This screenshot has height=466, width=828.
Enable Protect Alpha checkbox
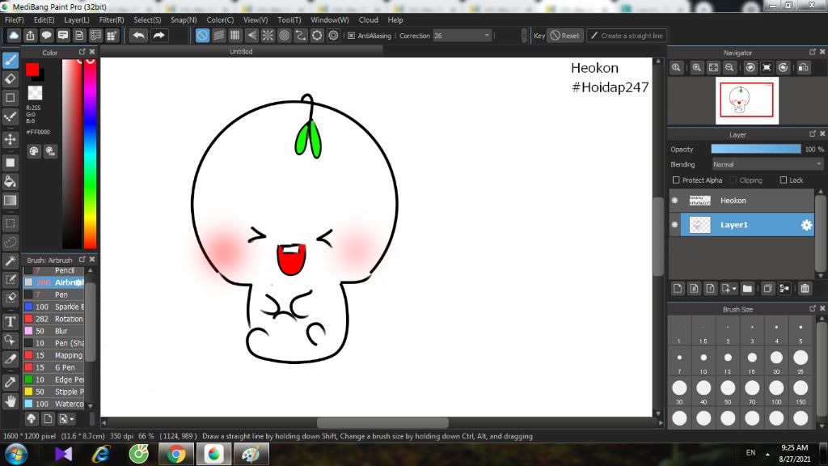(x=676, y=180)
